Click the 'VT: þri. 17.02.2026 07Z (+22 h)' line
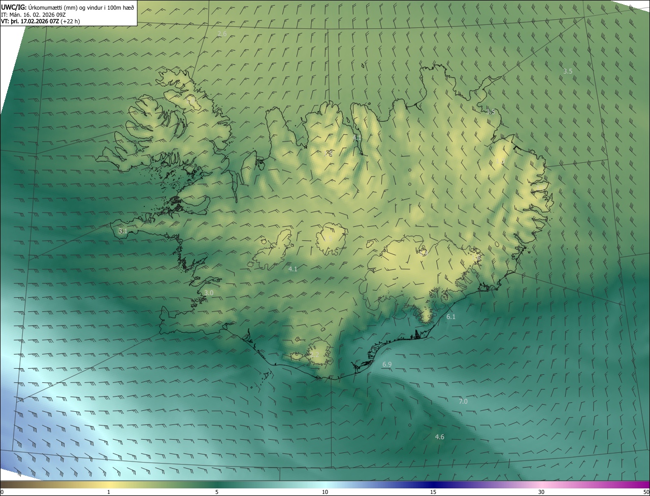This screenshot has width=650, height=496. pos(41,21)
